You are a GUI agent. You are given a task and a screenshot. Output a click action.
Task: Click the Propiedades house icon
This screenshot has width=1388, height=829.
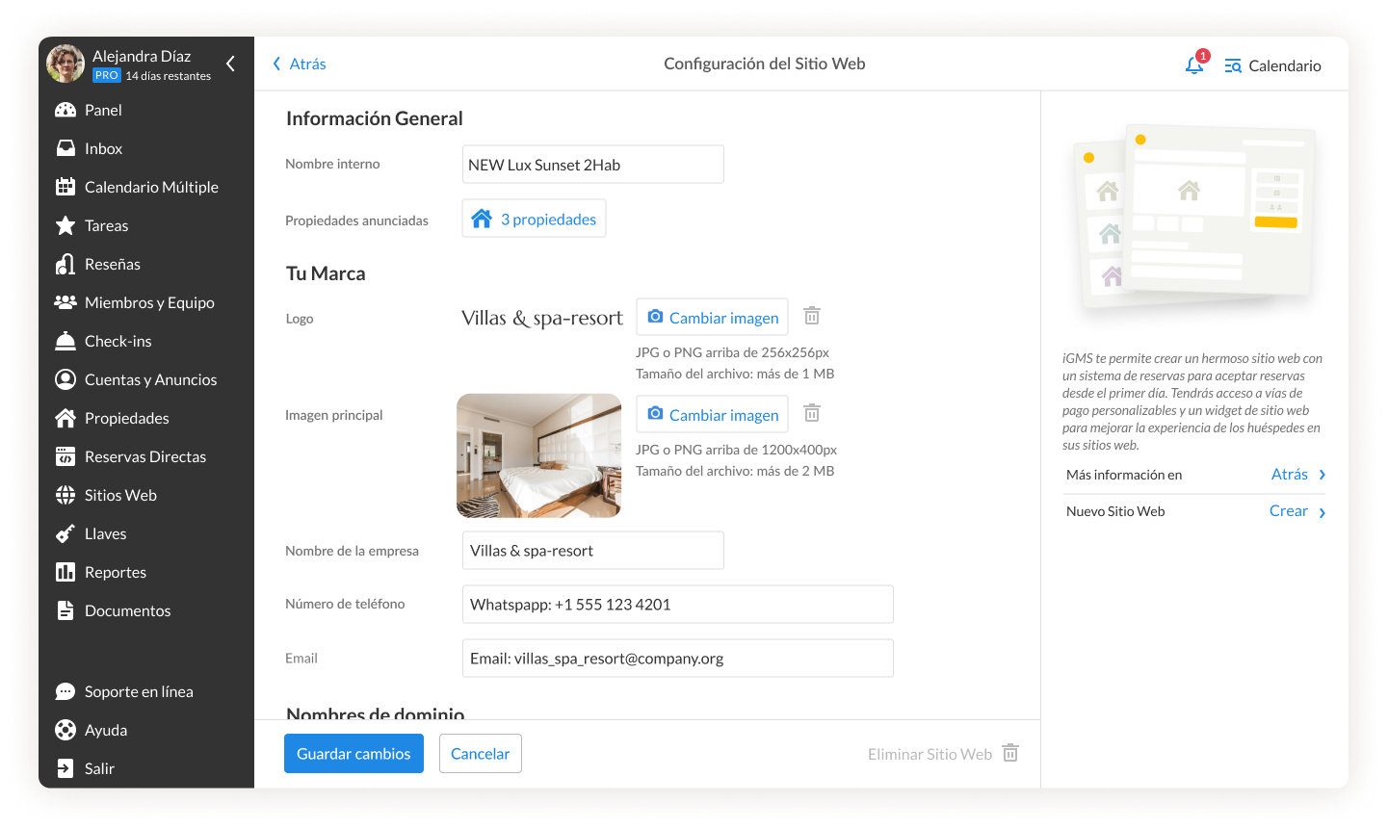pos(65,418)
